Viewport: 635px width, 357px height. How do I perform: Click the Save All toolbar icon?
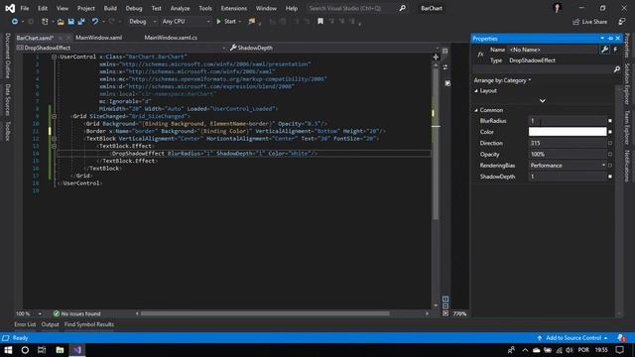pos(81,22)
